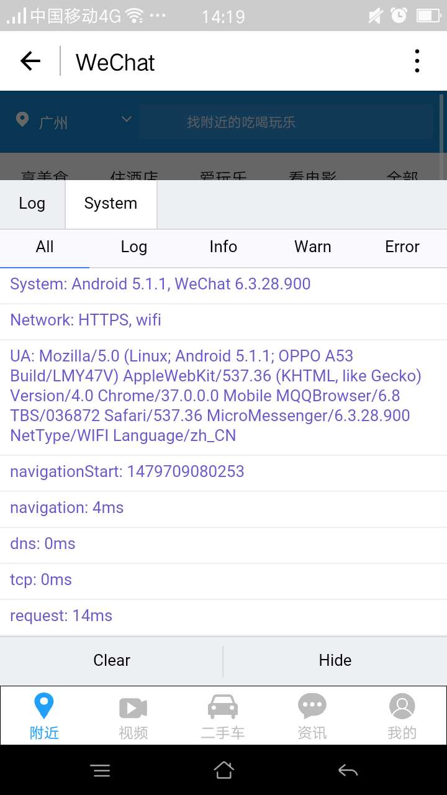Tap the WeChat title text
The image size is (447, 795).
click(115, 63)
